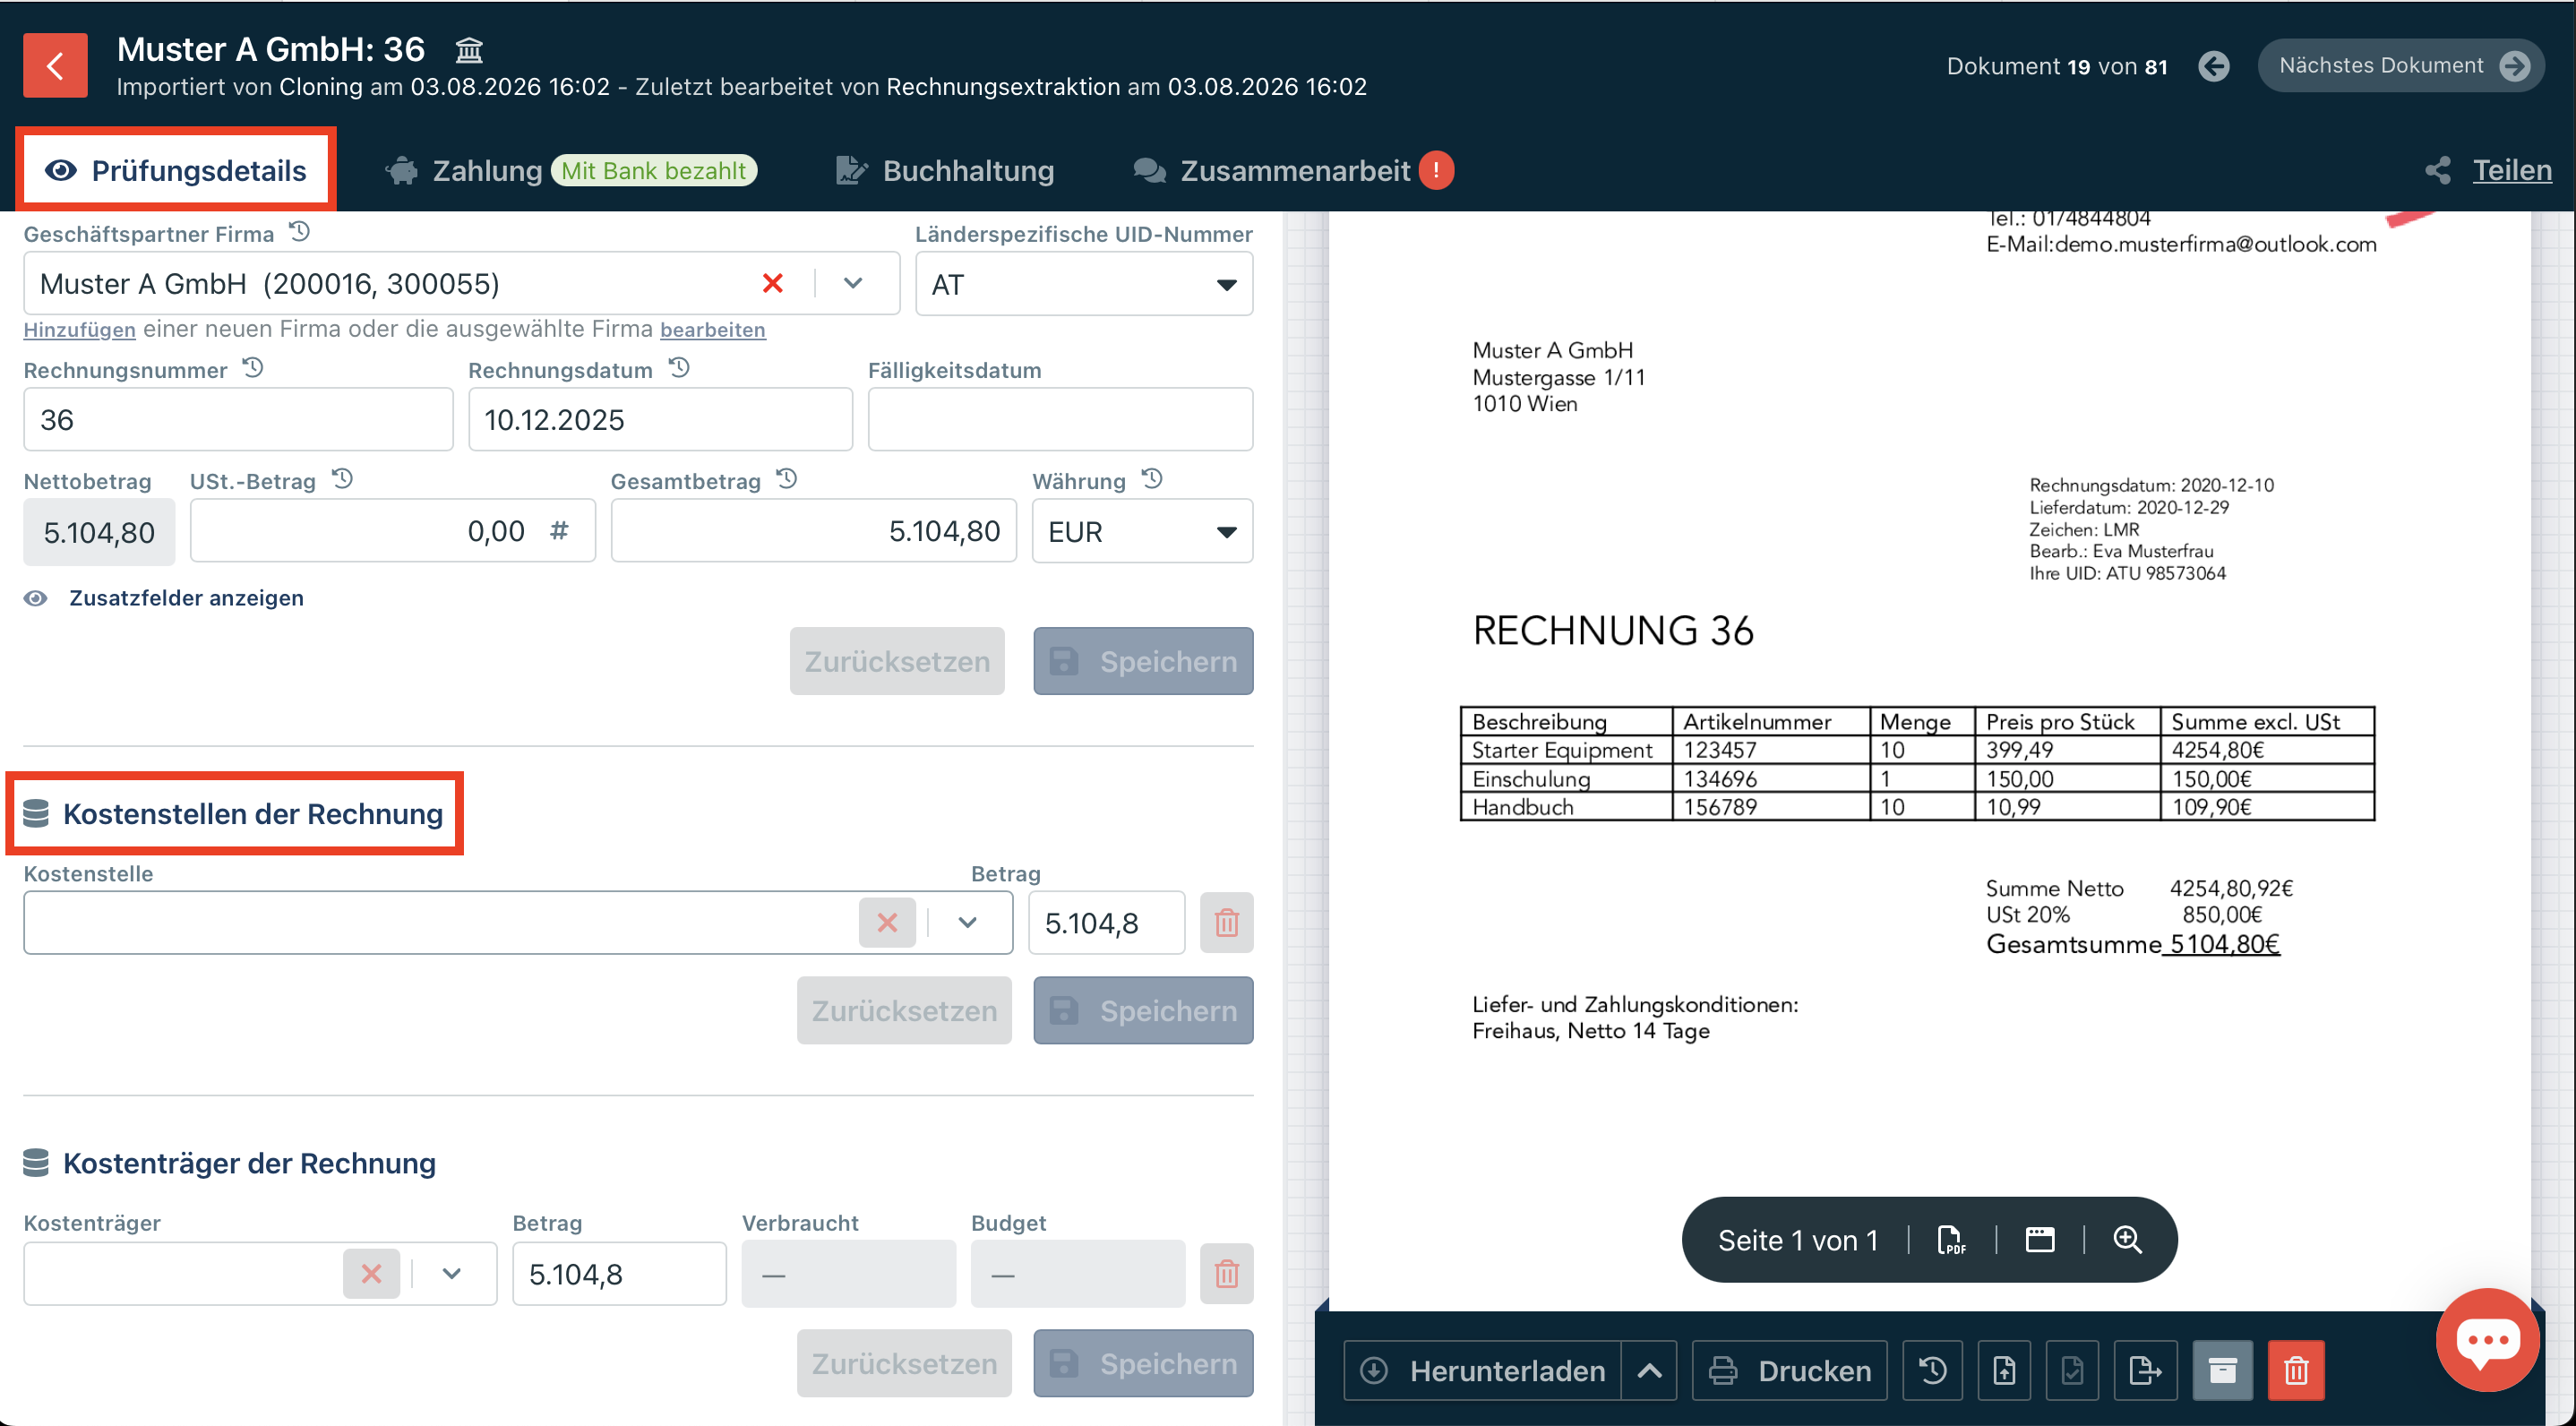Open the Währung dropdown showing EUR
This screenshot has width=2576, height=1426.
(1142, 531)
